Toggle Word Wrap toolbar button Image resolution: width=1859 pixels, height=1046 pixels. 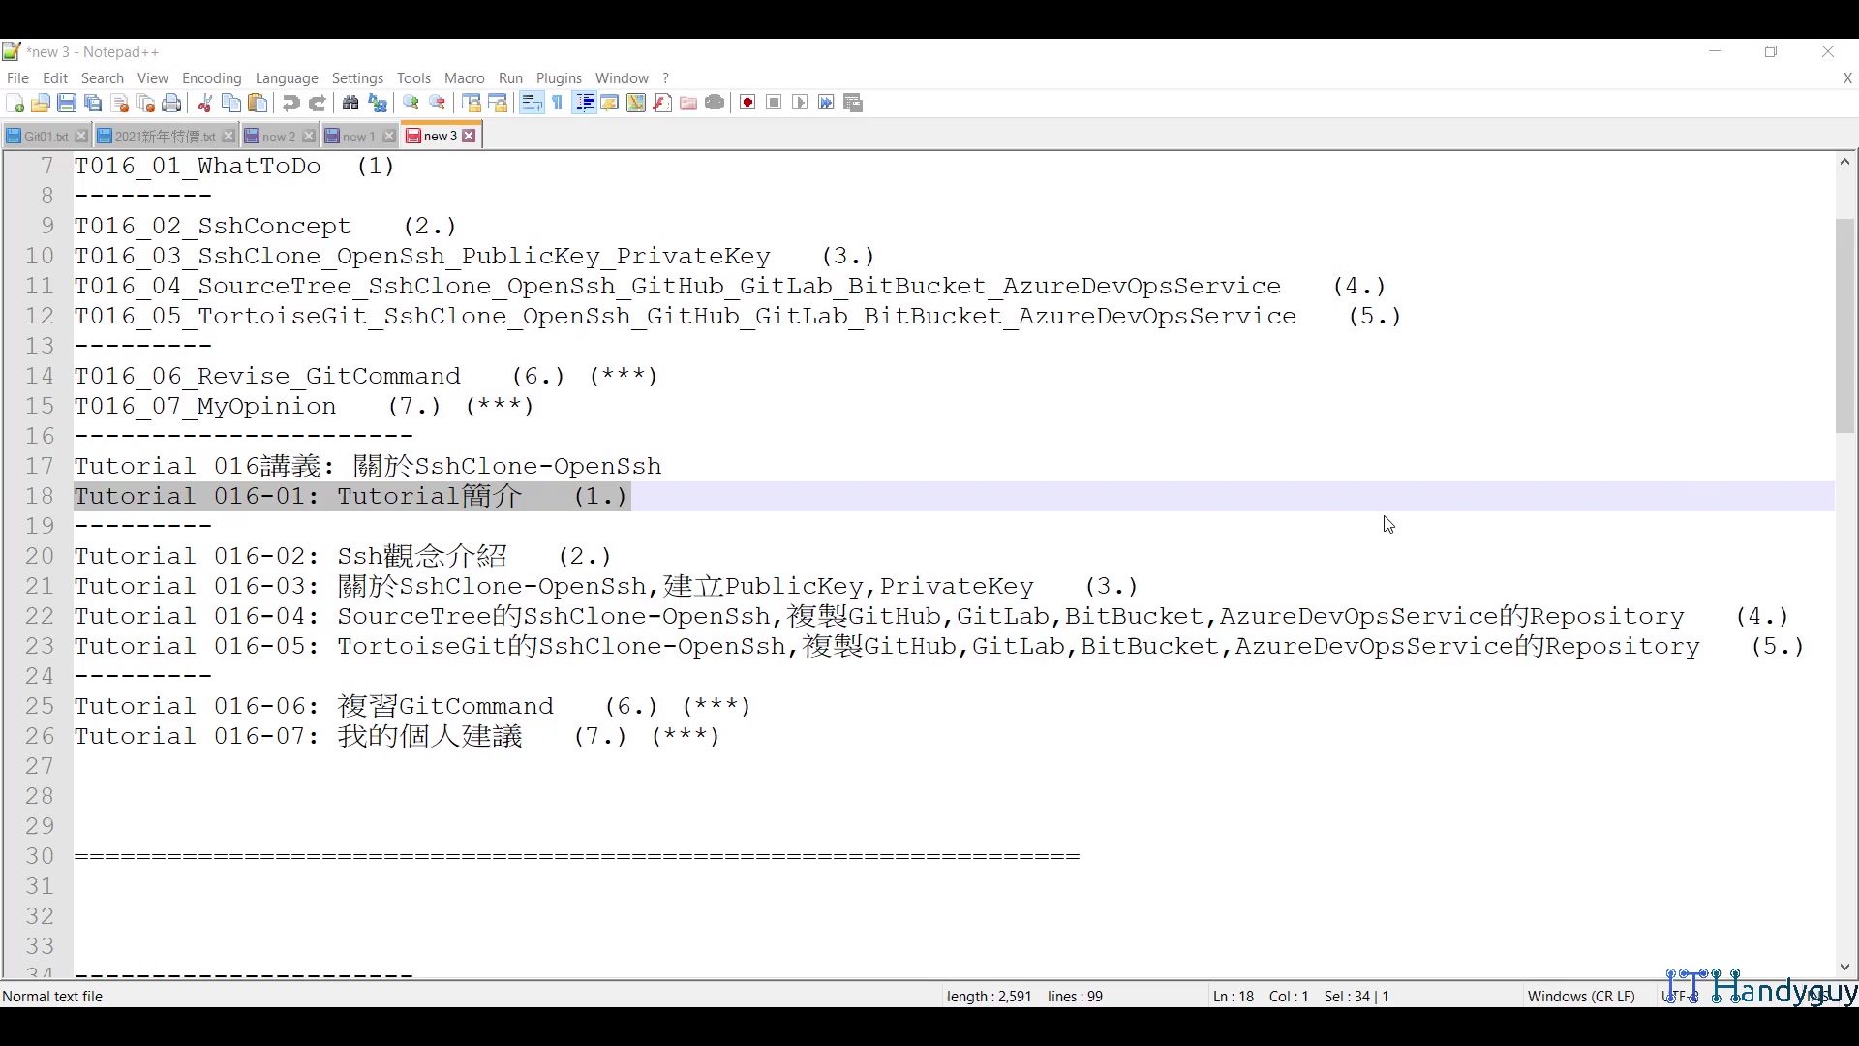pos(532,104)
